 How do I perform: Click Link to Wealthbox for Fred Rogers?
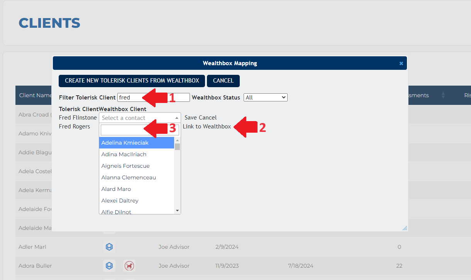(x=207, y=127)
